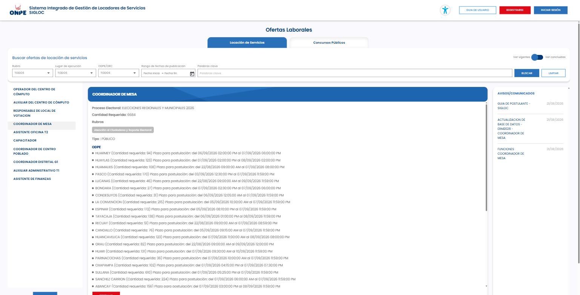
Task: Expand the Lugar de ejecución dropdown
Action: click(75, 73)
